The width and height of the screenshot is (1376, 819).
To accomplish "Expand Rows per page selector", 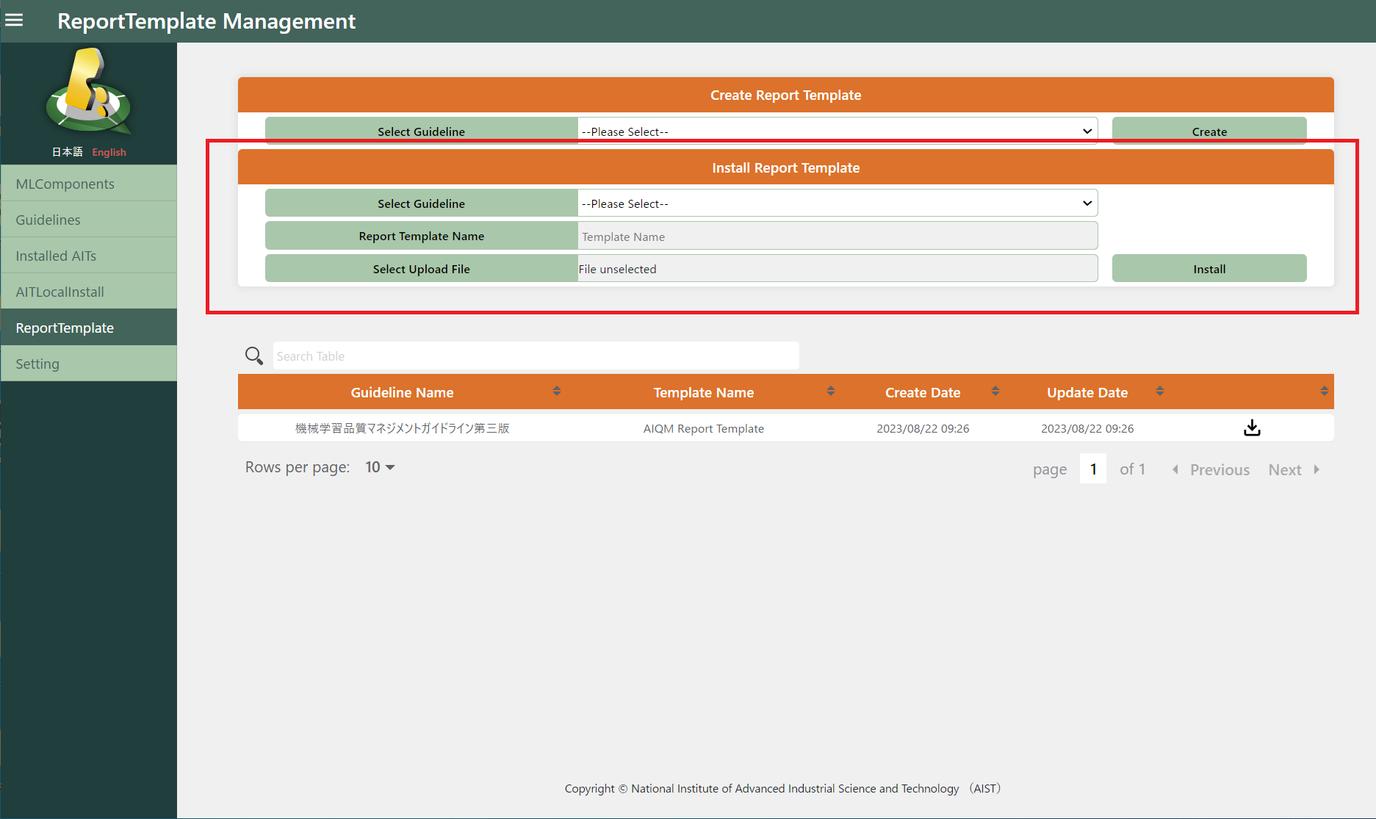I will click(x=380, y=467).
